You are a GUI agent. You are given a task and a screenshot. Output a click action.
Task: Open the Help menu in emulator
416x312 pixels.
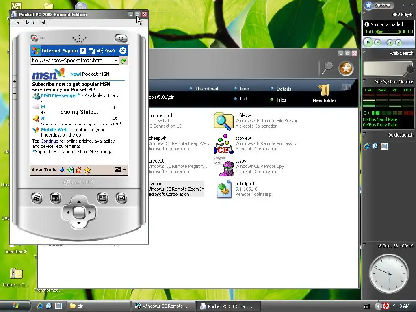[43, 23]
